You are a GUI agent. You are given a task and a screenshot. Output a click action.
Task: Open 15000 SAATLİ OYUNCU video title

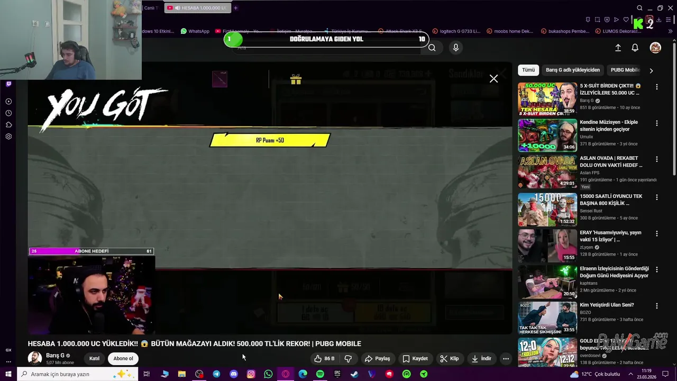[x=611, y=199]
